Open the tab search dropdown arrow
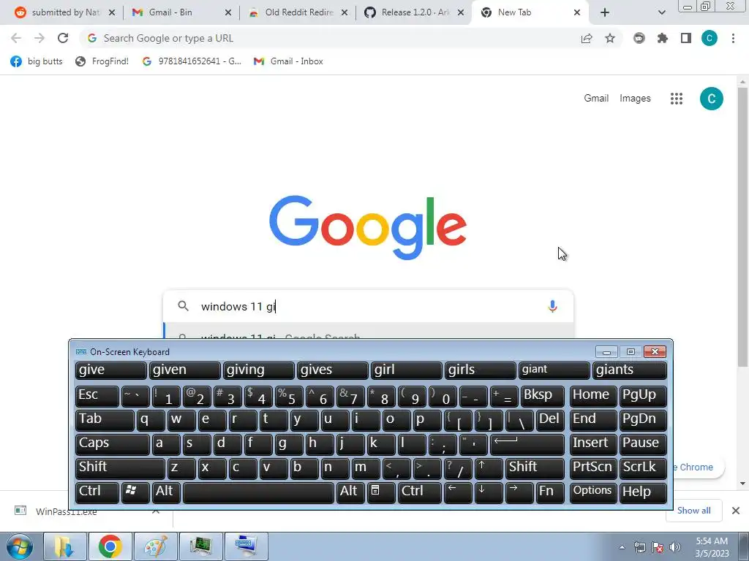 (661, 12)
